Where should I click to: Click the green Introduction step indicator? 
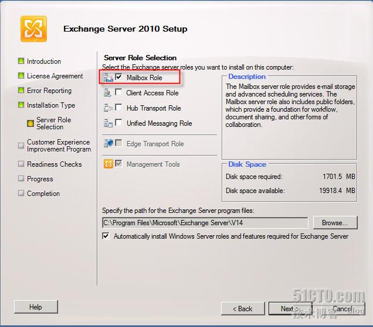click(x=21, y=61)
